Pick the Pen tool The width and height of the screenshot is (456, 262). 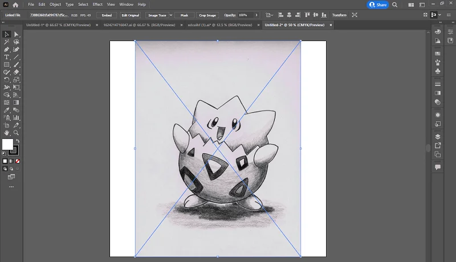click(6, 50)
